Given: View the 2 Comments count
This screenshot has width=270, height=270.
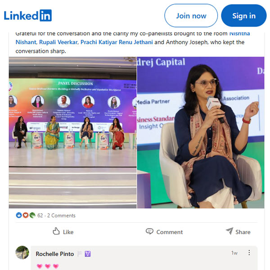Looking at the screenshot, I should 61,216.
